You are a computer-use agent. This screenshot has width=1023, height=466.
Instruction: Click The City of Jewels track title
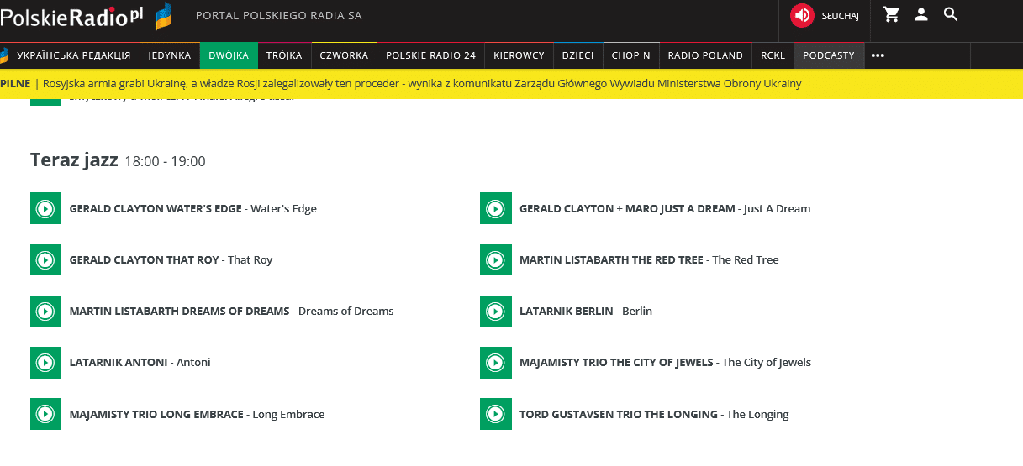point(665,362)
